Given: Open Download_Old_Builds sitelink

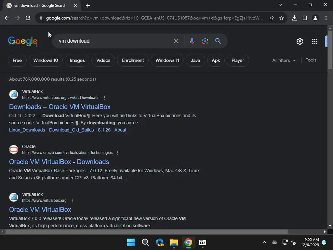Looking at the screenshot, I should coord(71,130).
